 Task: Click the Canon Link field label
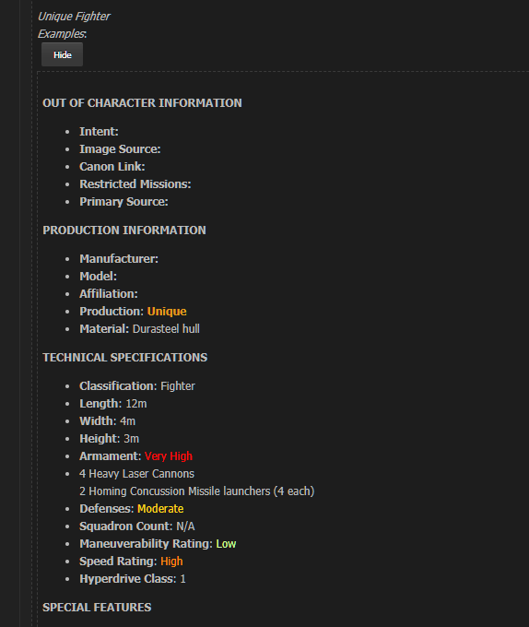[112, 167]
